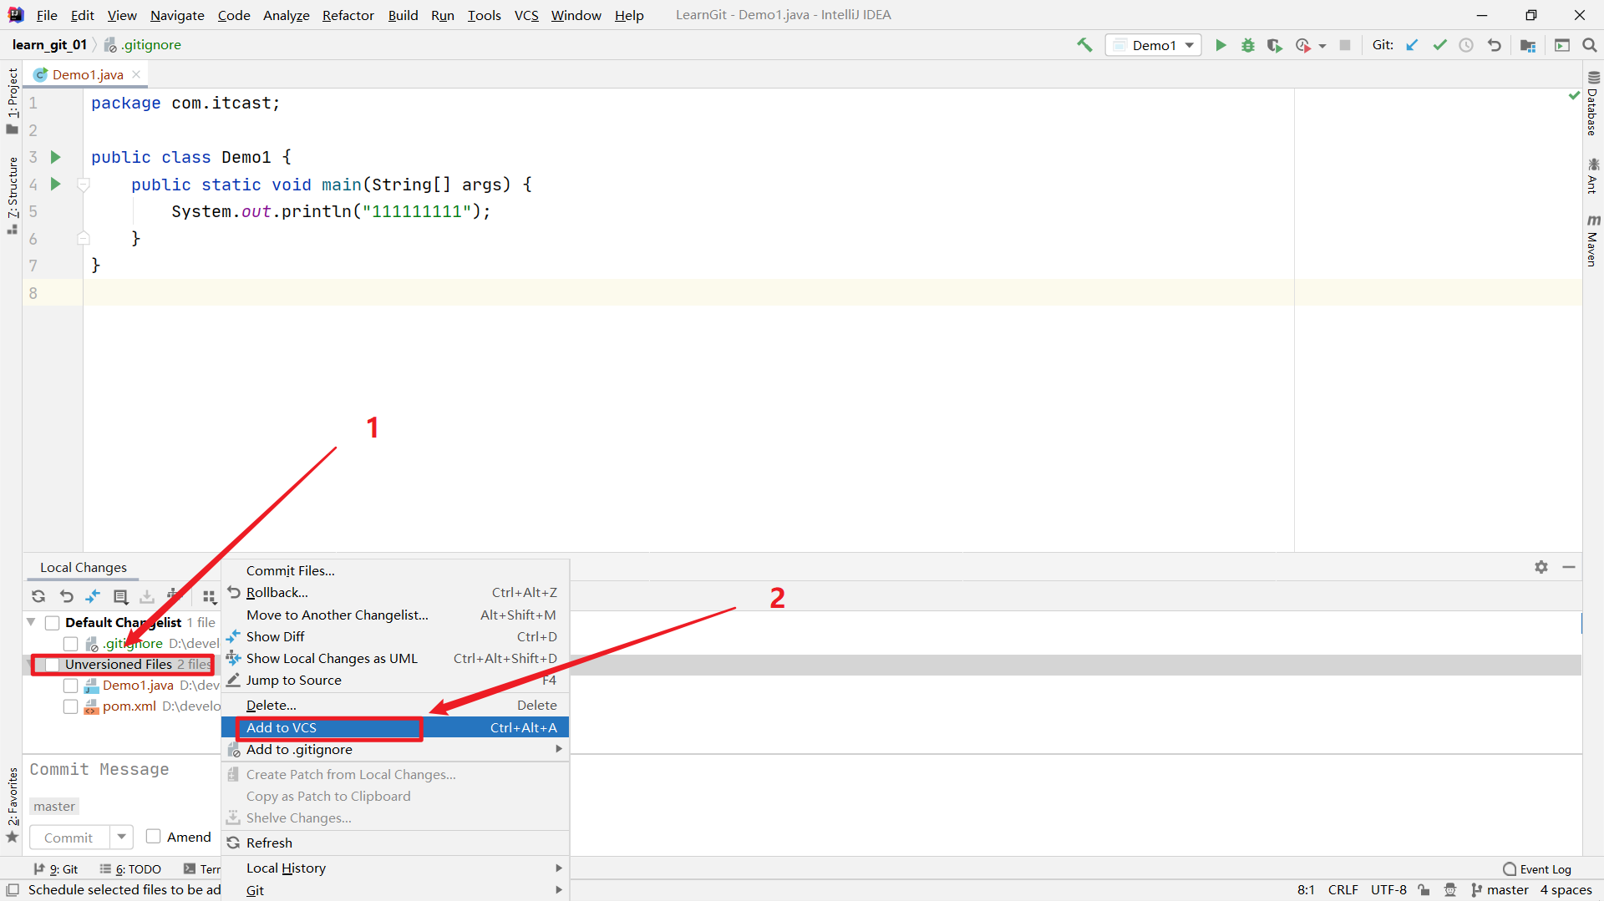Run Demo1 with the green play icon
The width and height of the screenshot is (1604, 901).
[x=1221, y=45]
